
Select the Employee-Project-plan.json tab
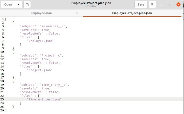click(x=132, y=13)
